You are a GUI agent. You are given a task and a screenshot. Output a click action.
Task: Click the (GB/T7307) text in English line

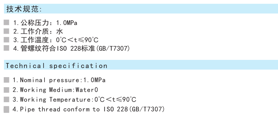[146, 109]
